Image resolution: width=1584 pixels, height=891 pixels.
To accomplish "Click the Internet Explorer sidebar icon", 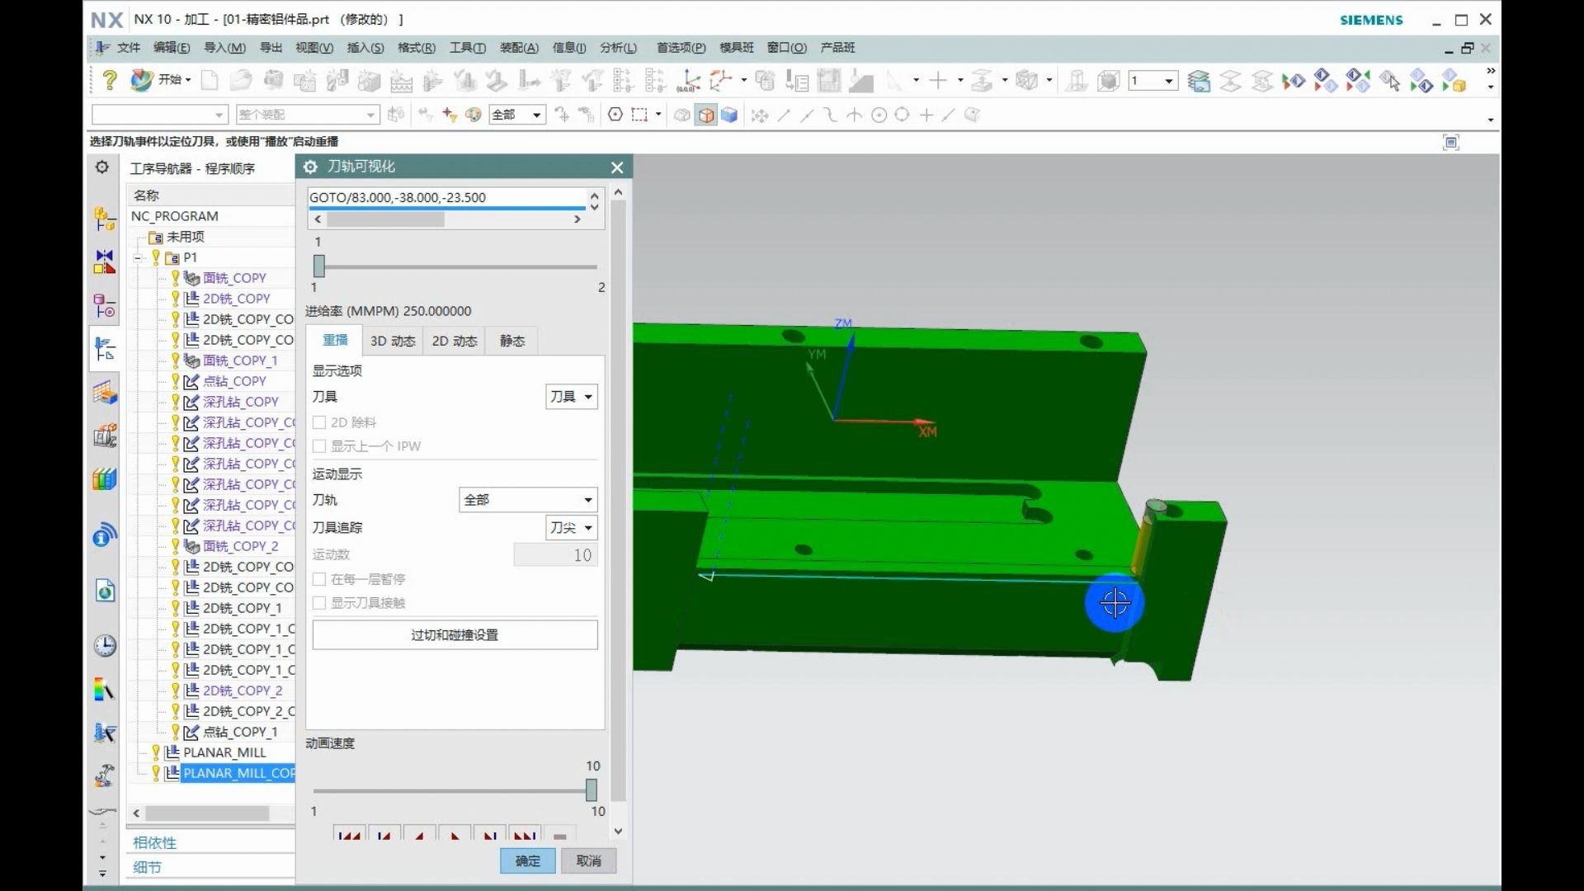I will (x=105, y=591).
